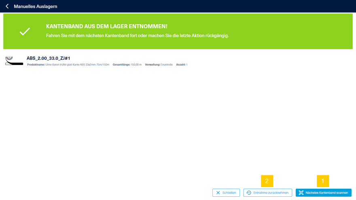The height and width of the screenshot is (200, 356).
Task: Select yellow marker number 2
Action: 267,181
